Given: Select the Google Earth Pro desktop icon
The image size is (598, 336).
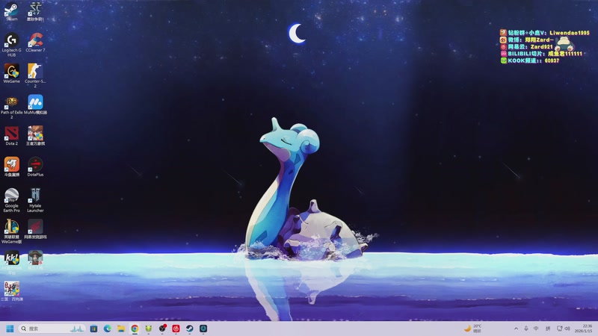Looking at the screenshot, I should 11,200.
